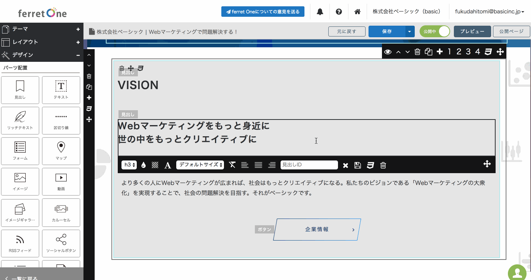Duplicate section using top toolbar copy icon
This screenshot has width=531, height=280.
coord(429,52)
